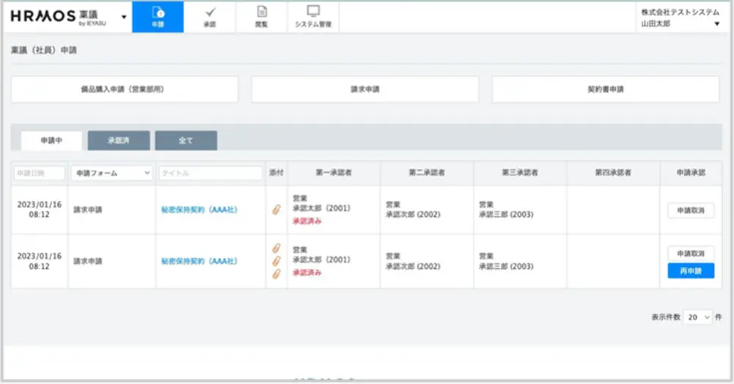Click the middle paperclip in second row
734x384 pixels.
tap(276, 261)
